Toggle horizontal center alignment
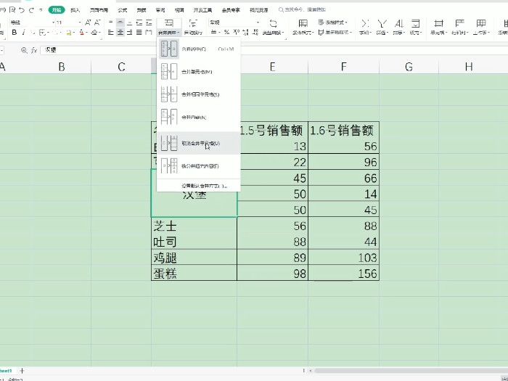Image resolution: width=508 pixels, height=381 pixels. tap(120, 32)
